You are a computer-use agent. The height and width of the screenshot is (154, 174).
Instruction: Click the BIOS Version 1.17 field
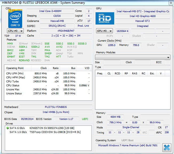point(66,119)
